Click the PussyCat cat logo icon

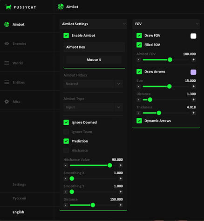click(x=8, y=7)
